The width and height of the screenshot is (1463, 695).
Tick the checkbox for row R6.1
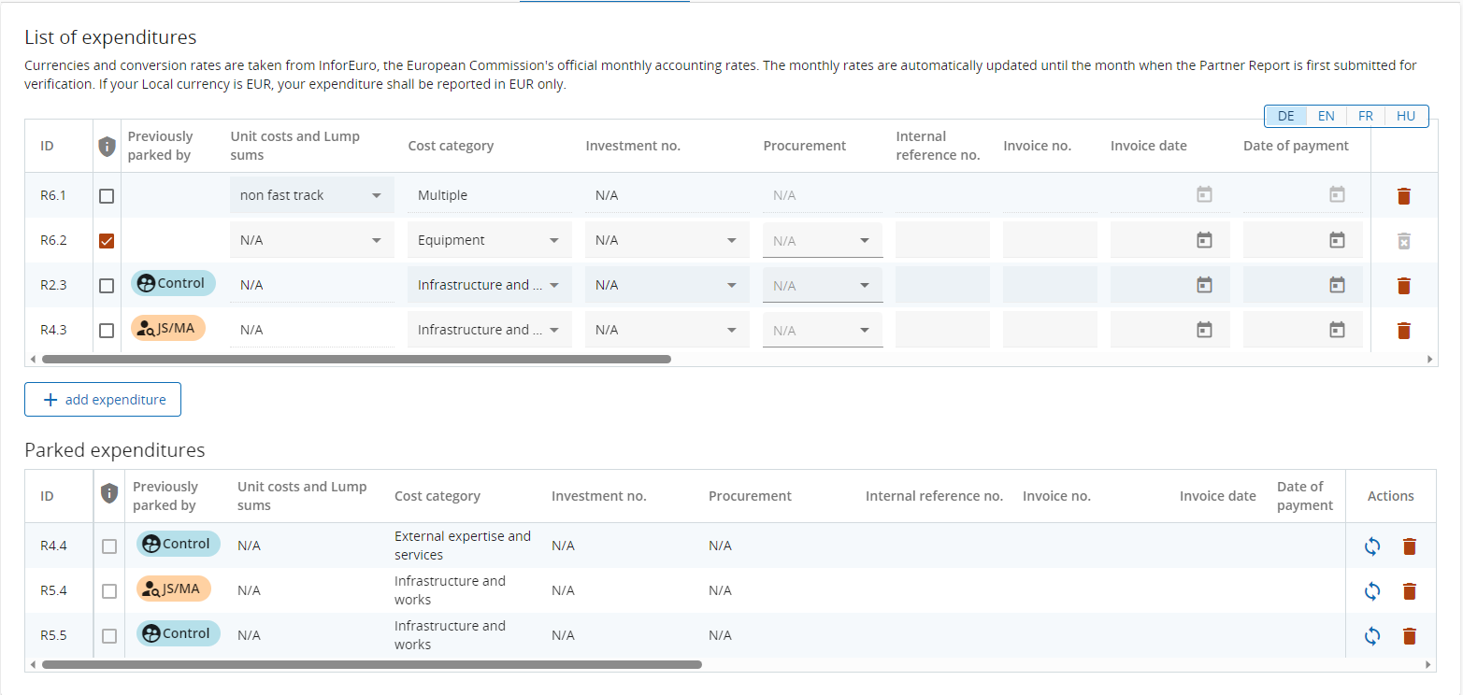coord(107,196)
